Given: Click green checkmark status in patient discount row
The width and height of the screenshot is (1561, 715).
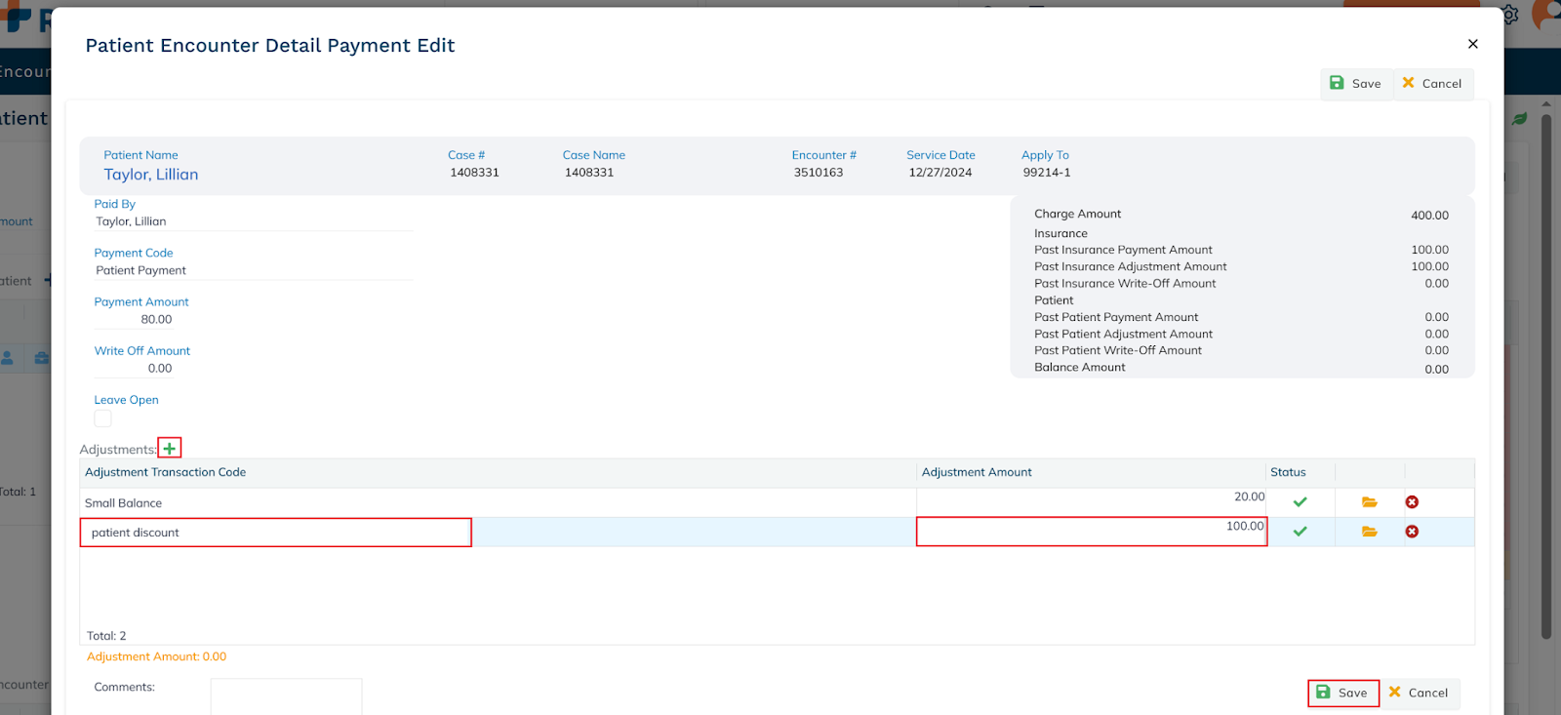Looking at the screenshot, I should coord(1300,532).
